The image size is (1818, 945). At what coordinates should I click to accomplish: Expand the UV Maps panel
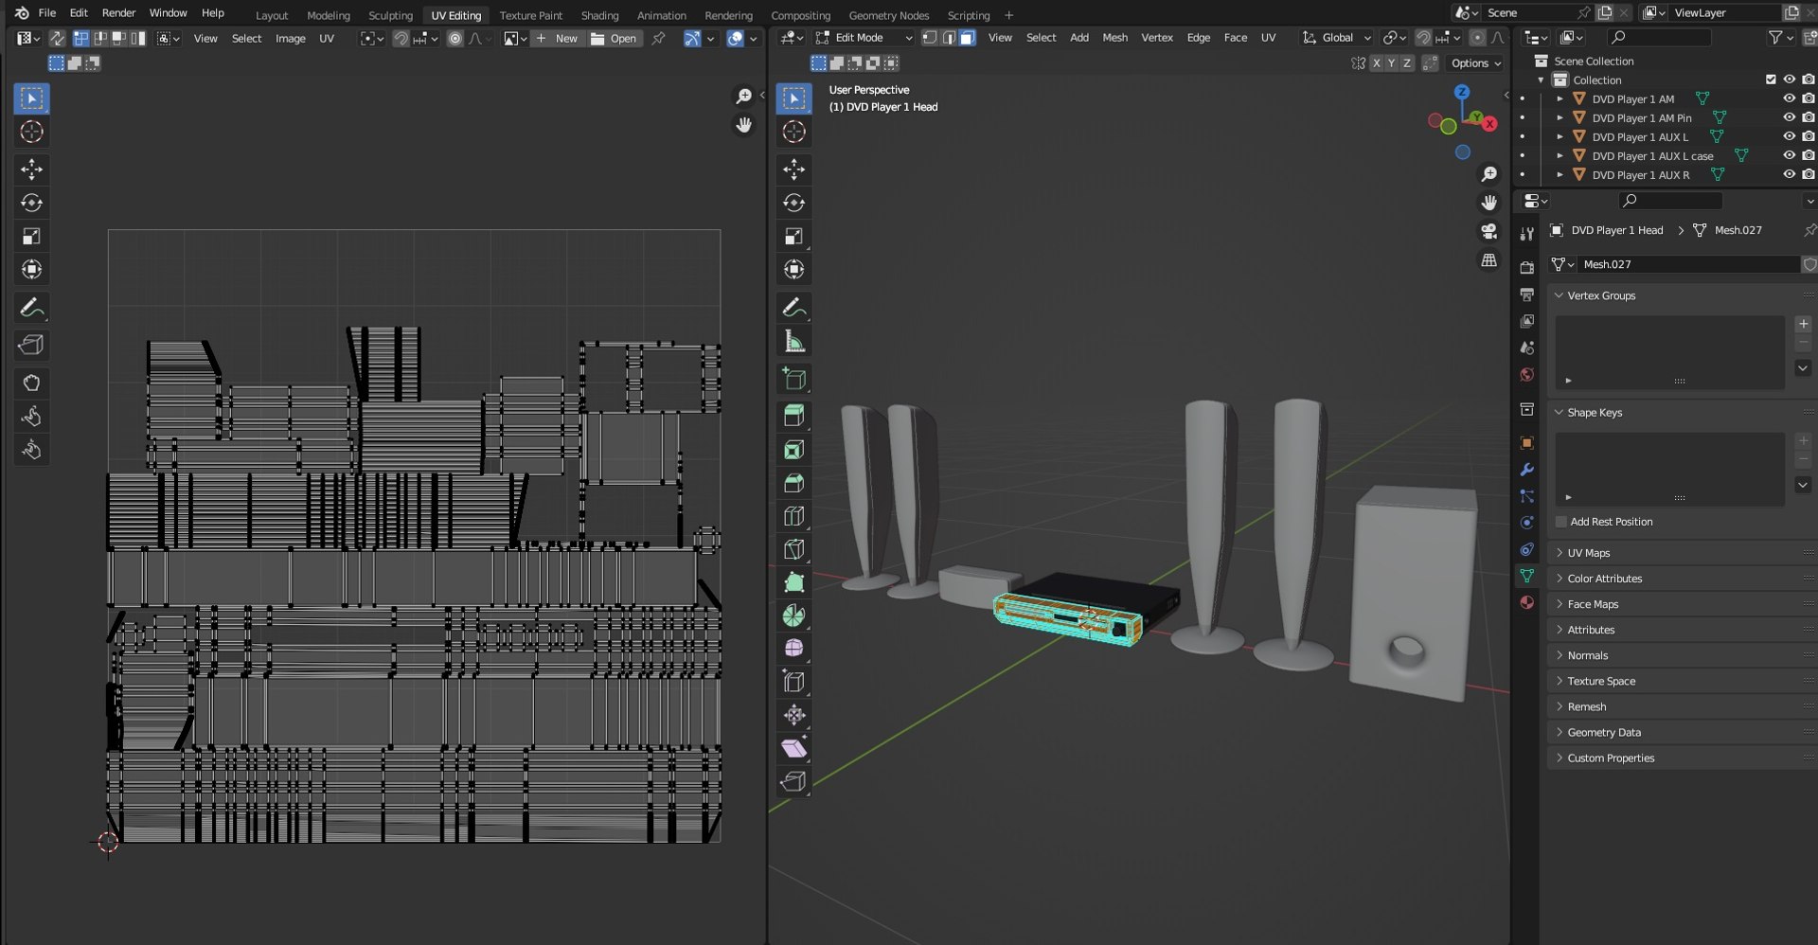point(1588,553)
